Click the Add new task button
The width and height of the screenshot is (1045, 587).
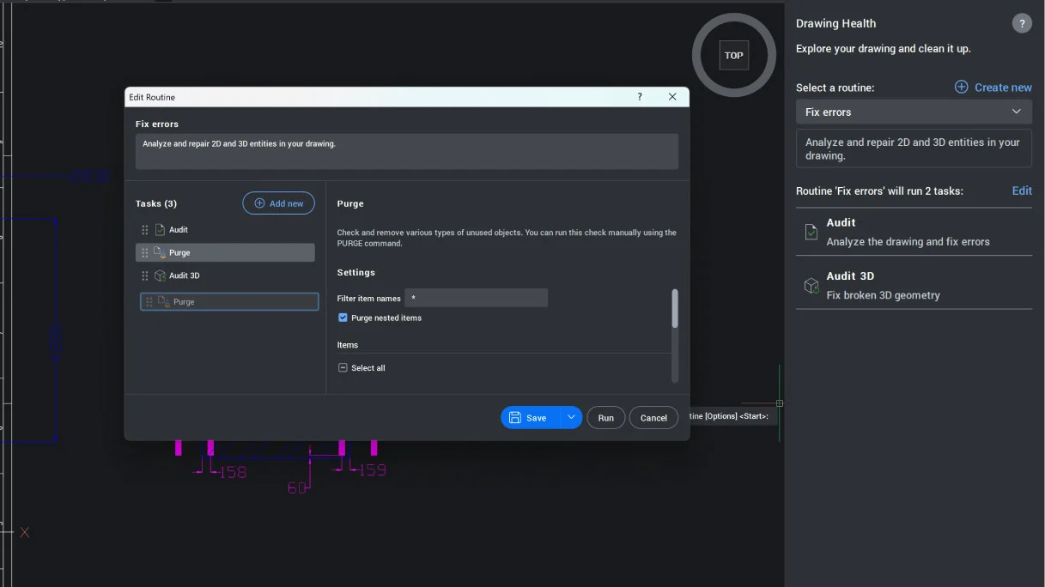(279, 203)
